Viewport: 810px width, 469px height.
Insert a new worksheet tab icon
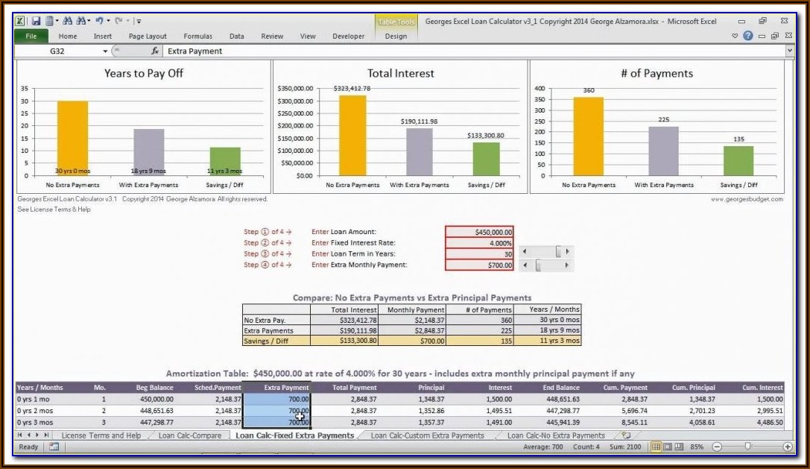pyautogui.click(x=626, y=435)
